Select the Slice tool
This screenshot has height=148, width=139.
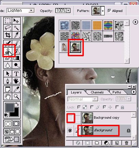[x=16, y=35]
